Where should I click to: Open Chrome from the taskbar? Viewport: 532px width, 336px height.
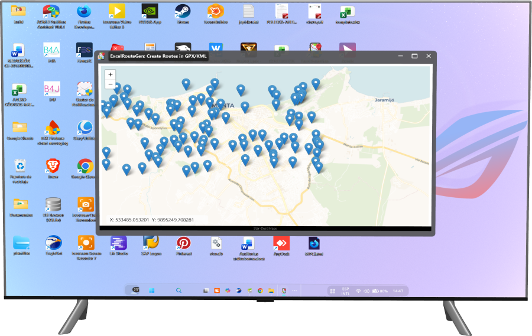pyautogui.click(x=260, y=291)
